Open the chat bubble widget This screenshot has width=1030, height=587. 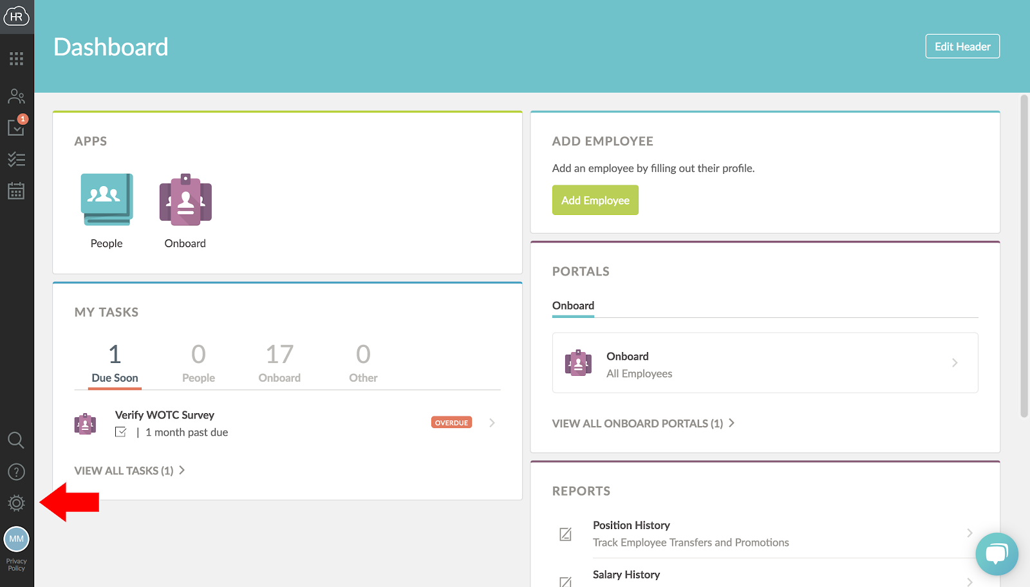point(997,554)
